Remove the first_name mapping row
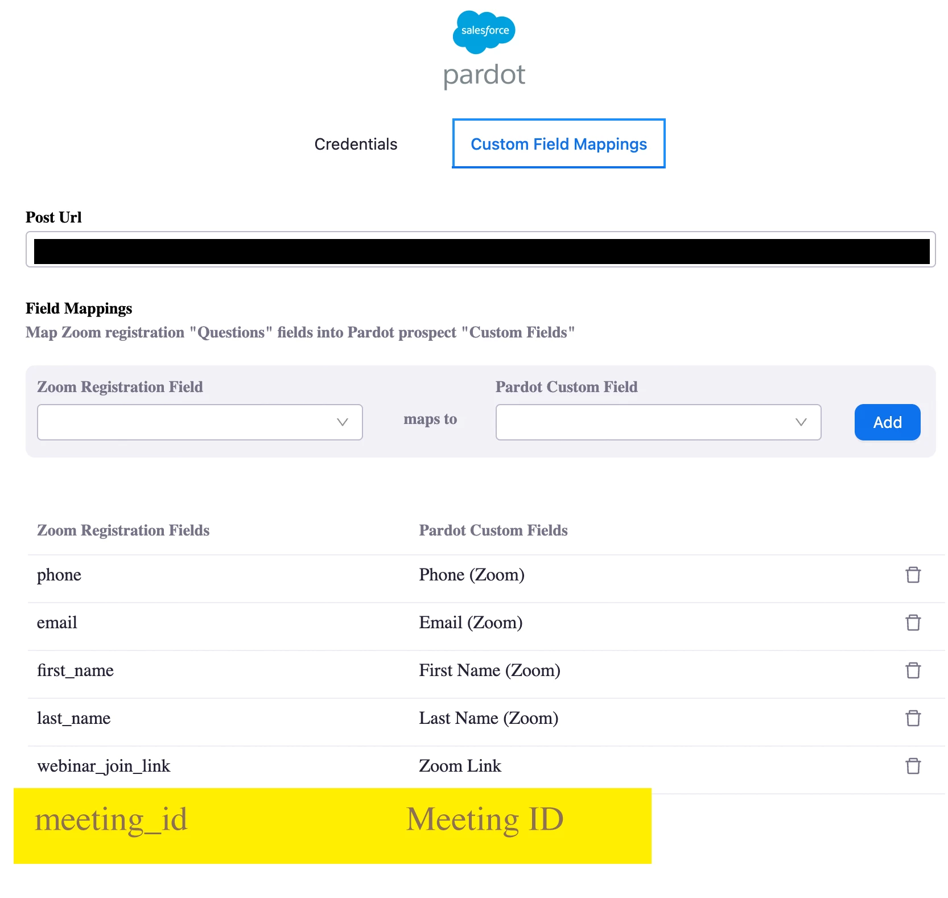The width and height of the screenshot is (948, 898). tap(913, 670)
